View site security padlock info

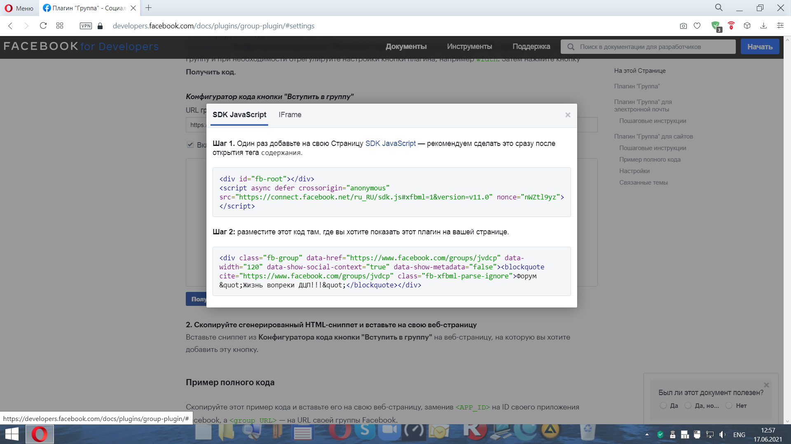pyautogui.click(x=100, y=26)
